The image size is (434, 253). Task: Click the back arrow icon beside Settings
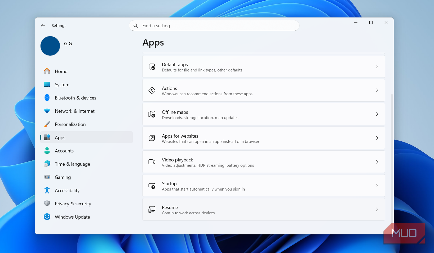[x=43, y=26]
